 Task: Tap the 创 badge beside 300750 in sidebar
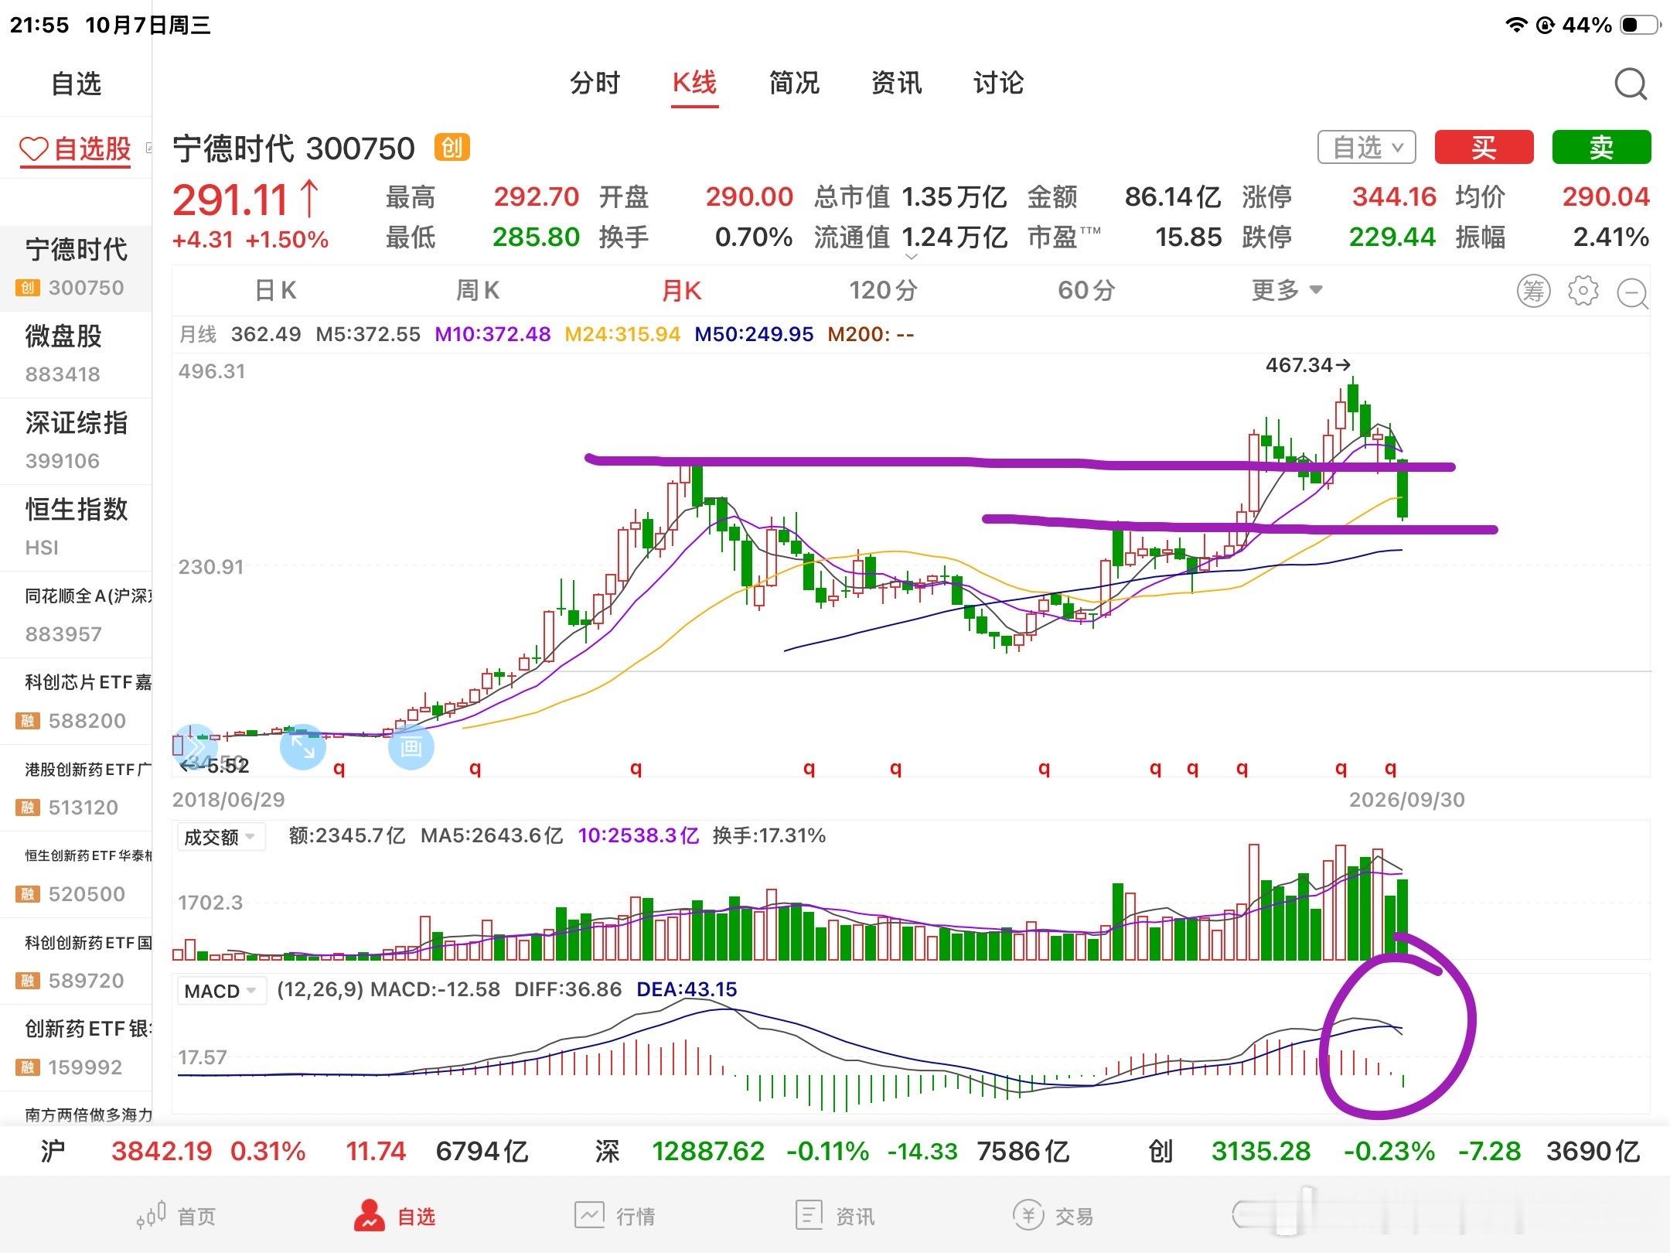pos(28,288)
